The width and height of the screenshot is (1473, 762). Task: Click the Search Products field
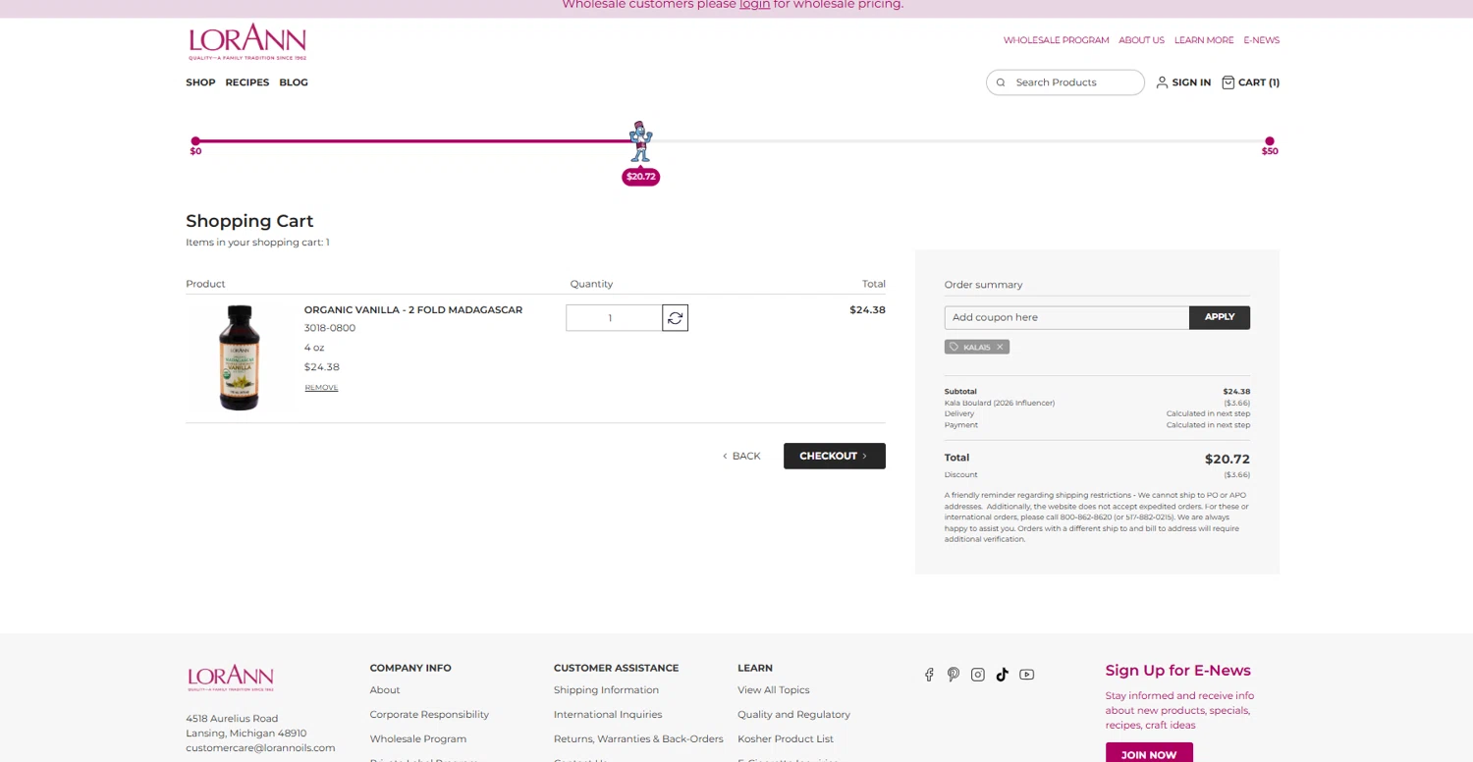[x=1065, y=82]
